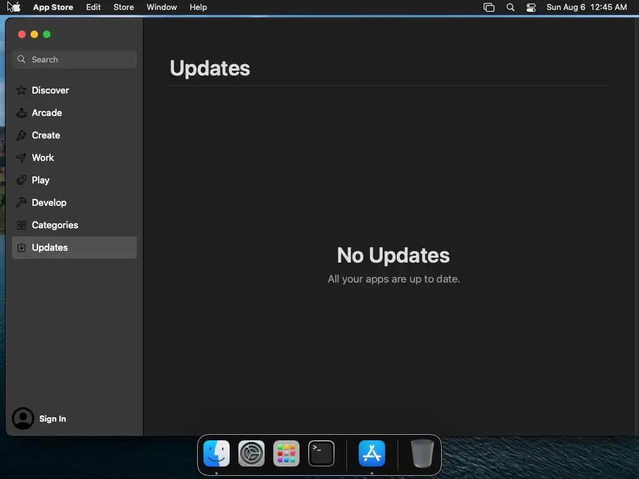Click the App Store Dock icon
The height and width of the screenshot is (479, 639).
[372, 453]
